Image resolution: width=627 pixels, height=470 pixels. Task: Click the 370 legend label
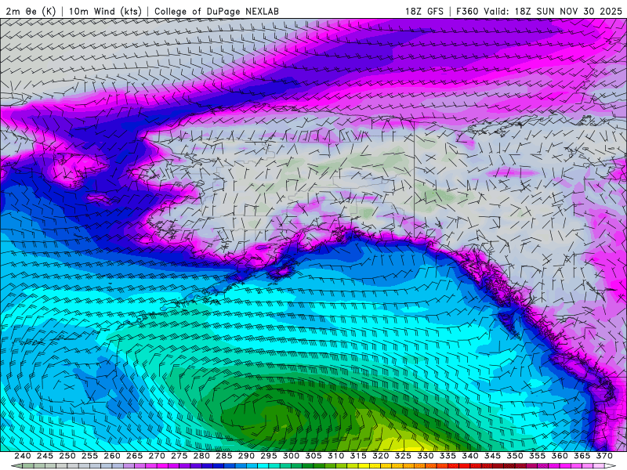(x=604, y=456)
